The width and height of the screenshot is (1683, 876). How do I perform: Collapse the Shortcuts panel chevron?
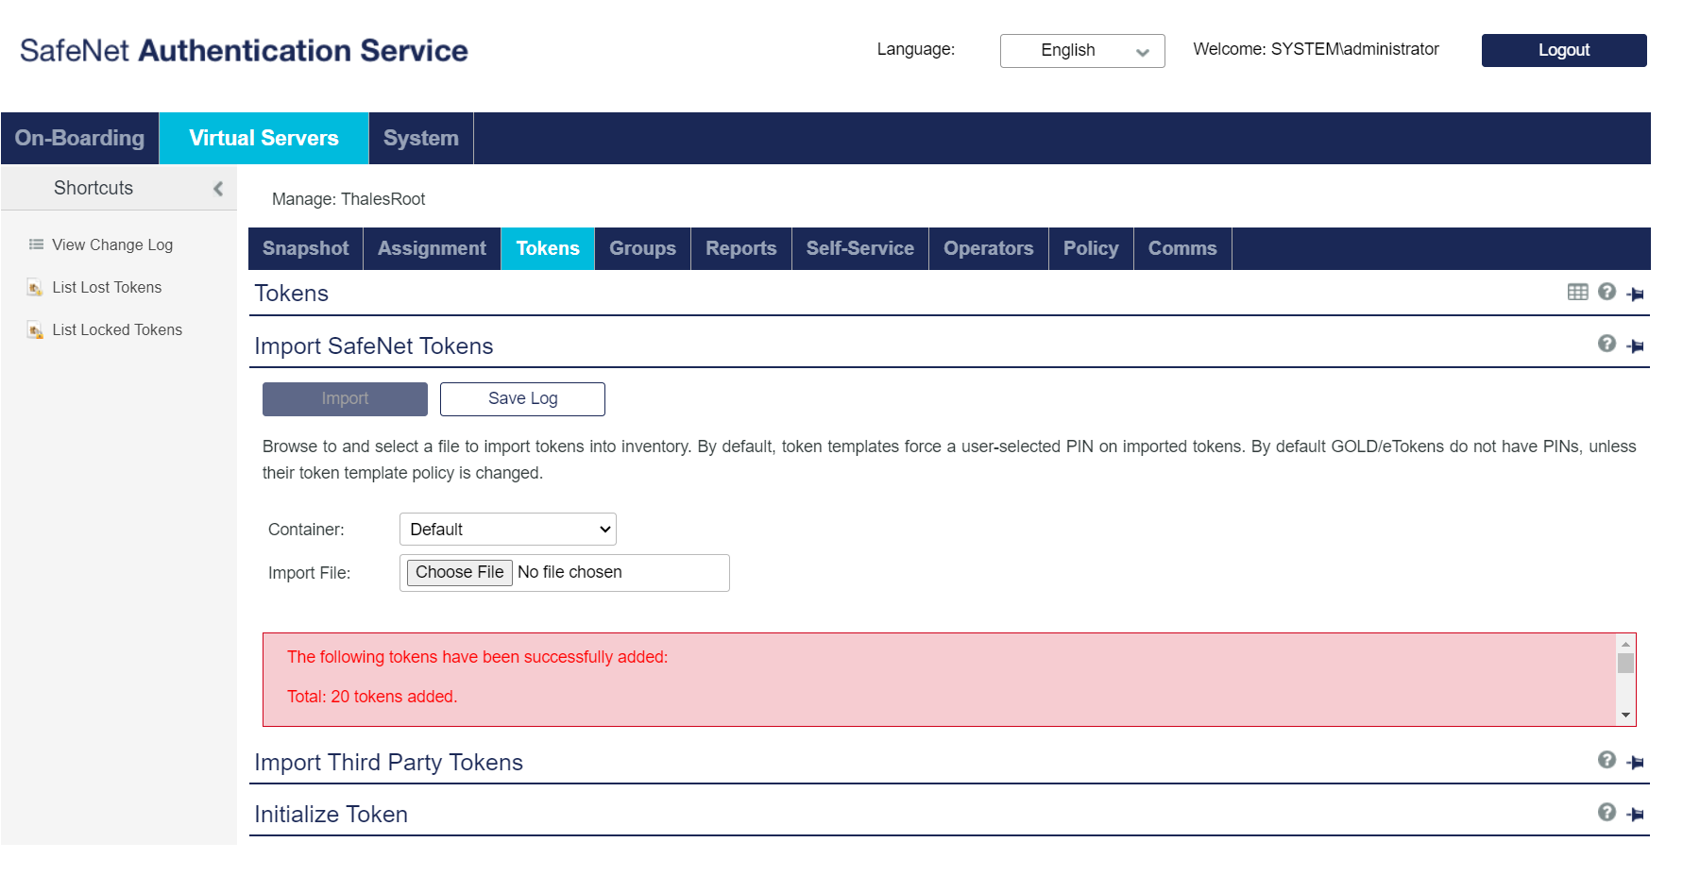pos(219,188)
